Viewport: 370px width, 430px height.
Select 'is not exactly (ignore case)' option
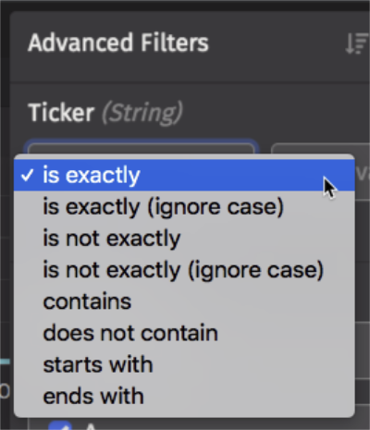(184, 270)
